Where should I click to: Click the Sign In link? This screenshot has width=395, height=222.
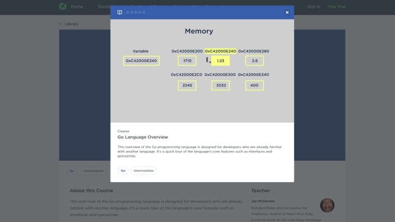[313, 6]
